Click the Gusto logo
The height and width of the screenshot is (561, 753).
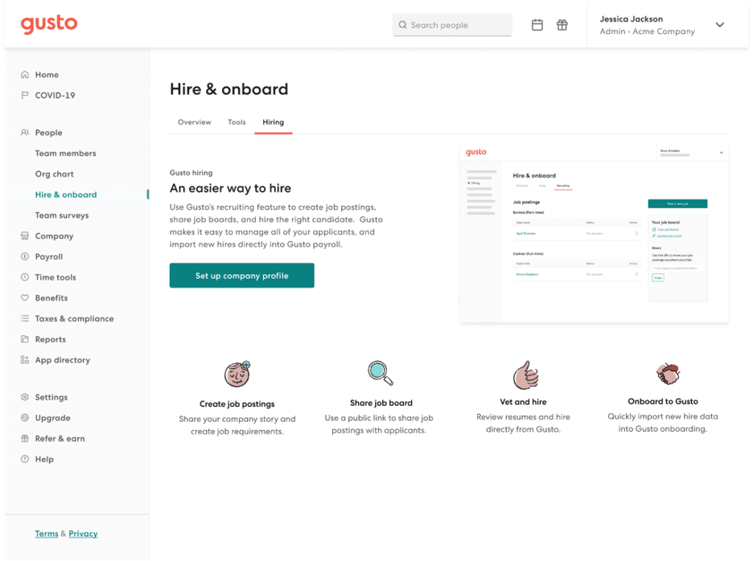point(48,24)
